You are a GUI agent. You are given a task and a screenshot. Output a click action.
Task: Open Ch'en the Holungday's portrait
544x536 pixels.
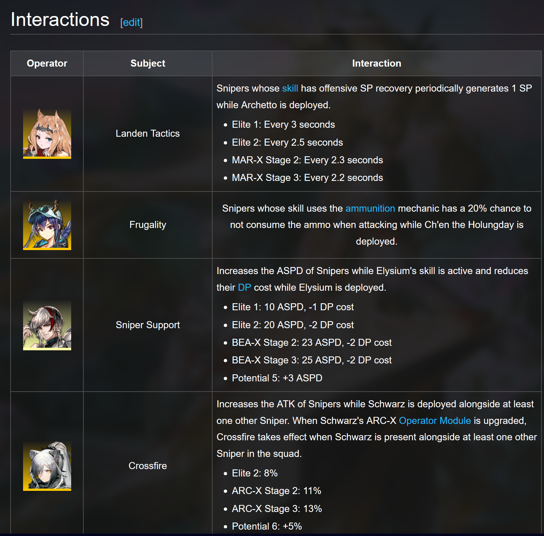point(47,225)
